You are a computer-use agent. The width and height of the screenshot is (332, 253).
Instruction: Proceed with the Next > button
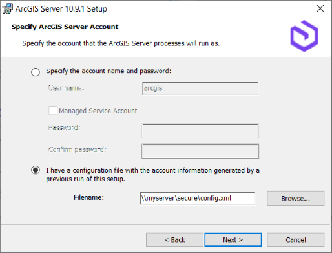[233, 239]
